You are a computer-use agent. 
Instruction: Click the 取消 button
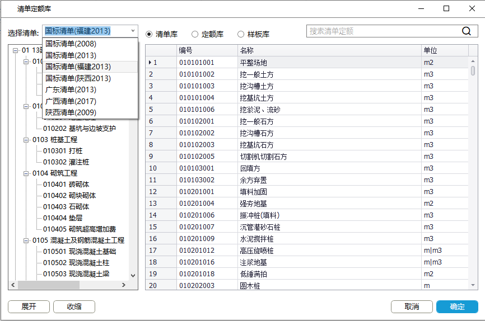(x=412, y=307)
